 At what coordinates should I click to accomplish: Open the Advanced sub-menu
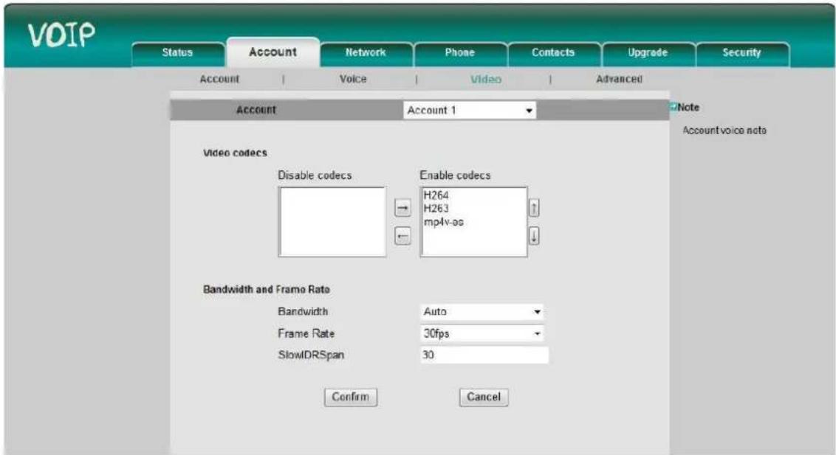tap(619, 80)
